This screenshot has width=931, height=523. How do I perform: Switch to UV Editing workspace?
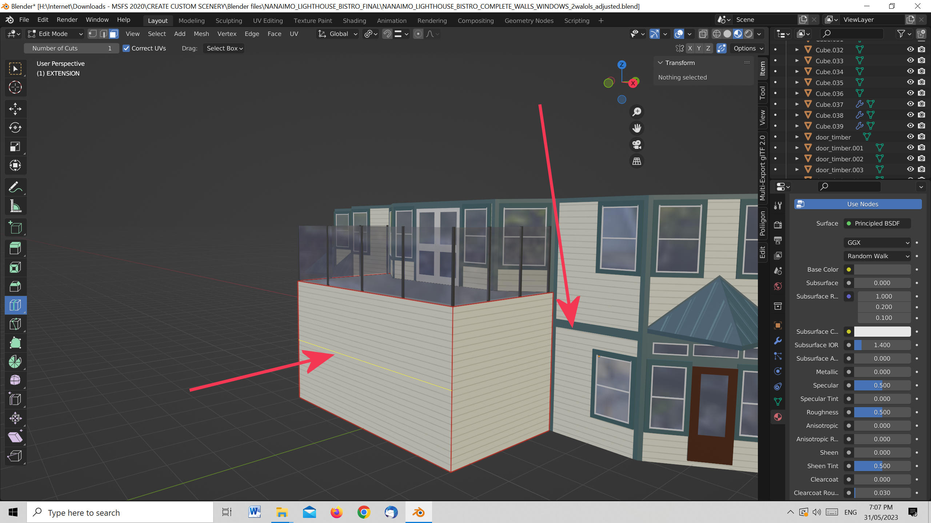click(x=268, y=21)
